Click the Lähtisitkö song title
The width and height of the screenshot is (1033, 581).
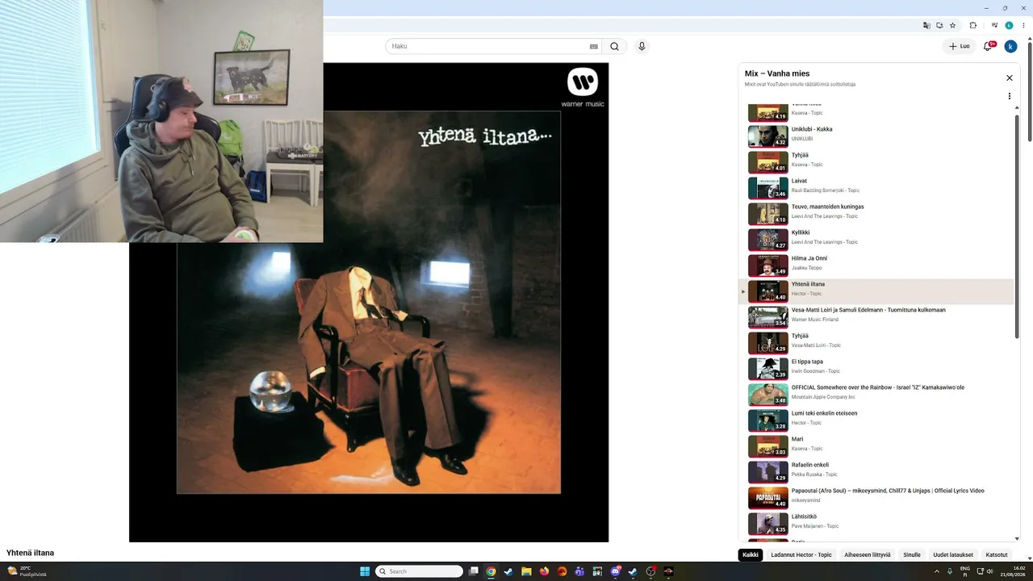(804, 516)
